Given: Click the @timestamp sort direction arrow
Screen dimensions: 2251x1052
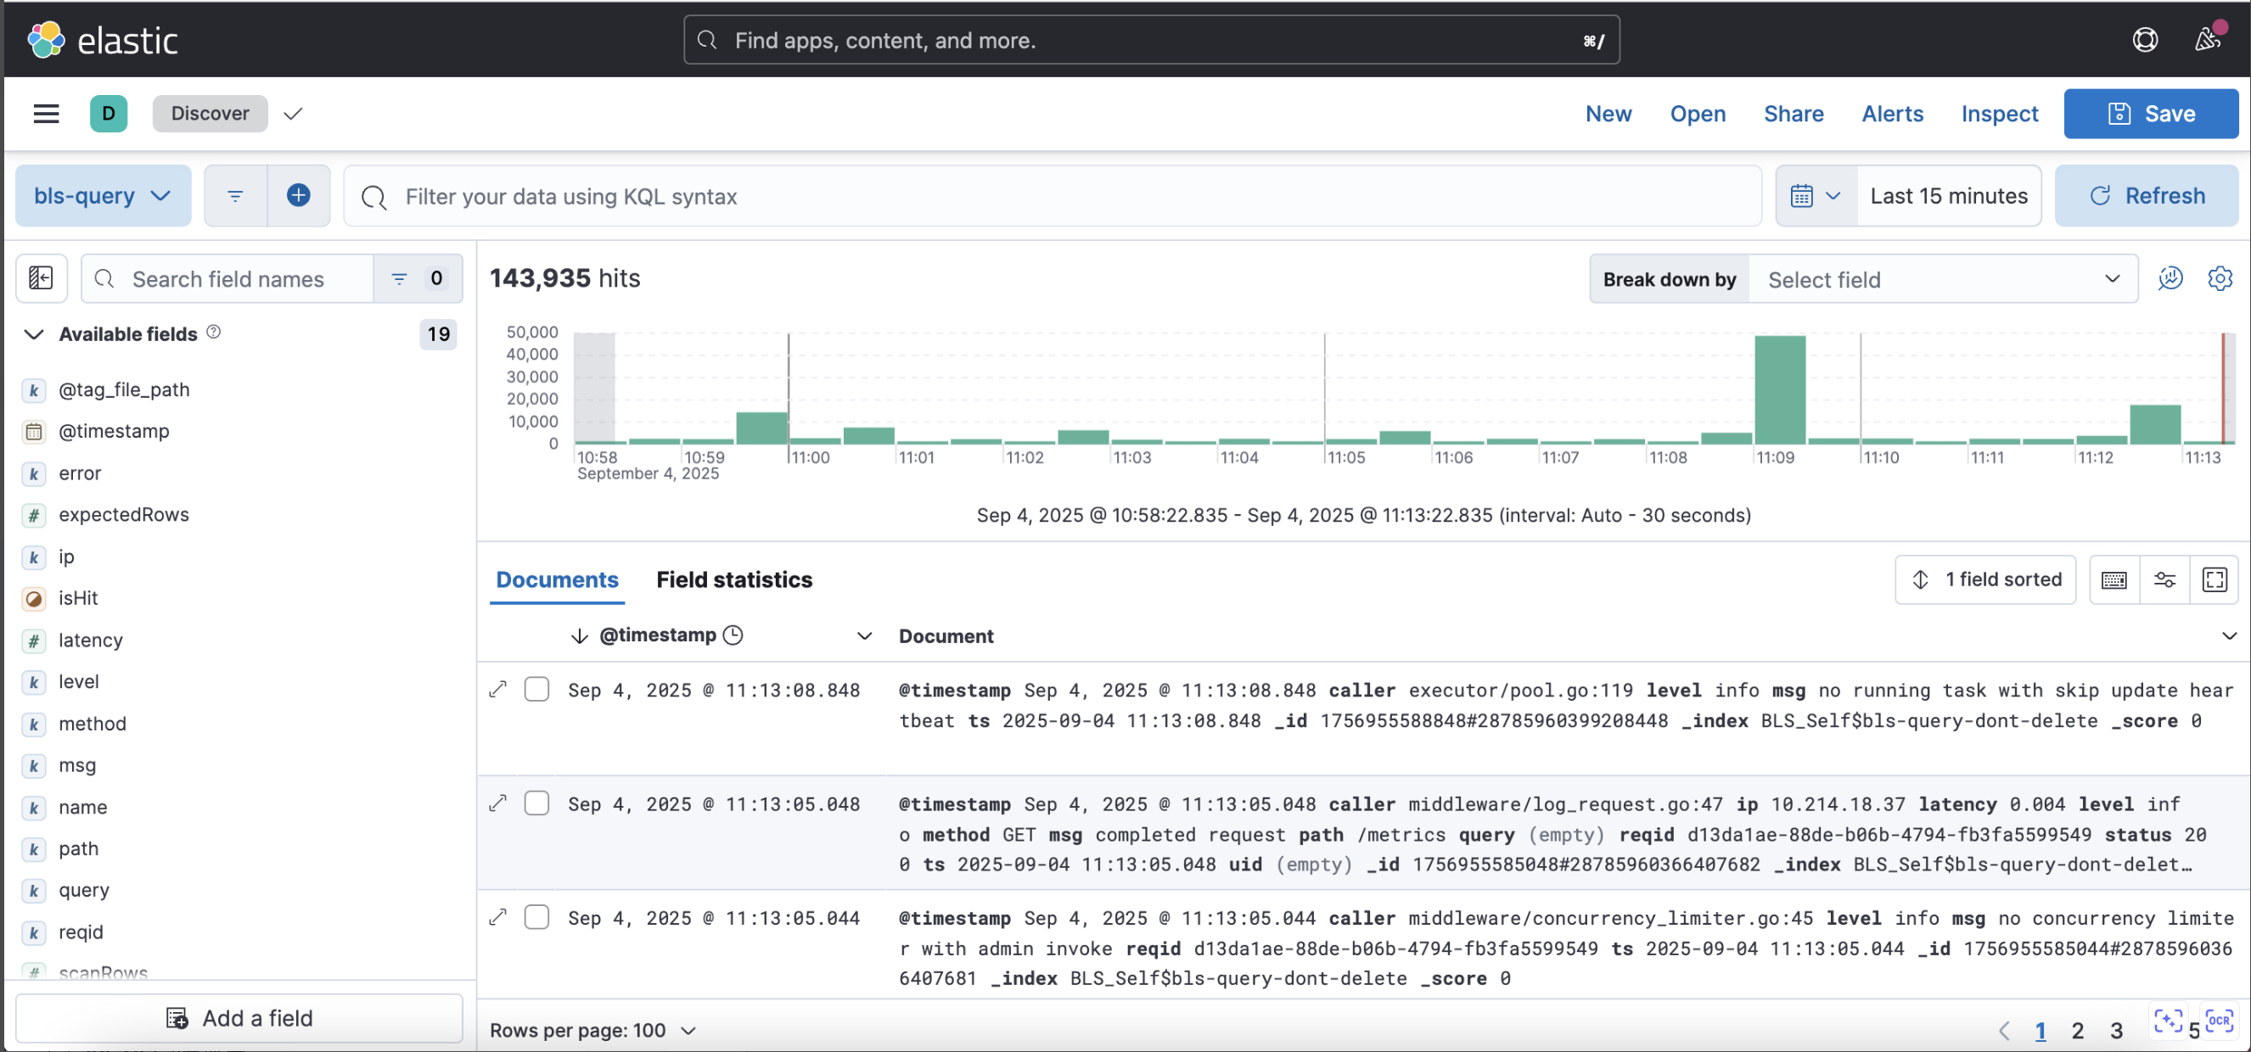Looking at the screenshot, I should [579, 635].
